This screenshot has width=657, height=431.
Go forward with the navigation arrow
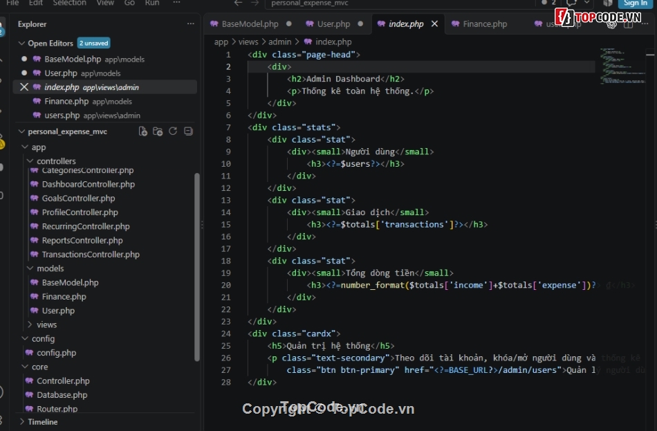click(255, 3)
